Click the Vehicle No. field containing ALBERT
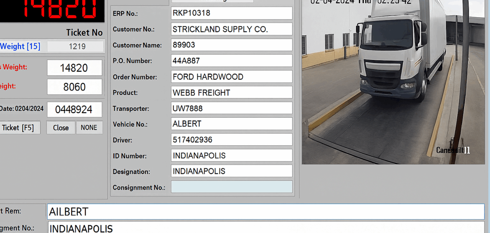 (x=231, y=124)
